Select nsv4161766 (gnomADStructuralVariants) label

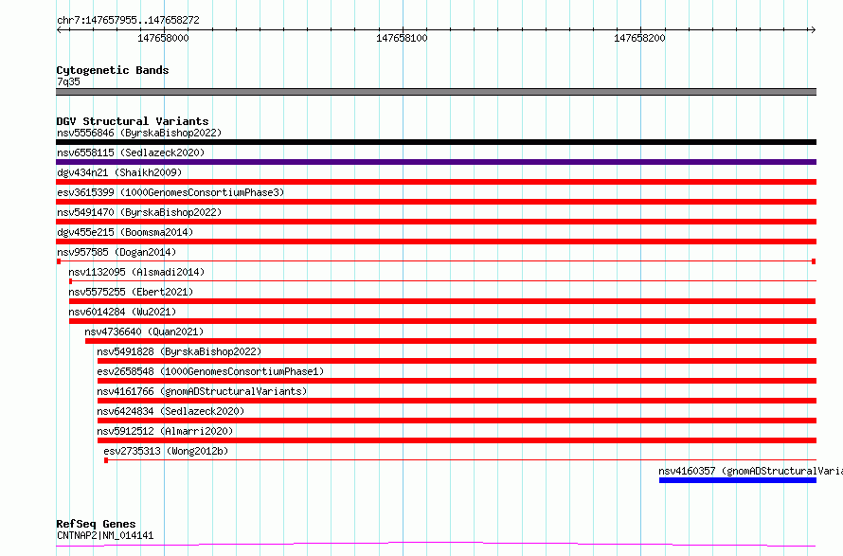point(202,391)
